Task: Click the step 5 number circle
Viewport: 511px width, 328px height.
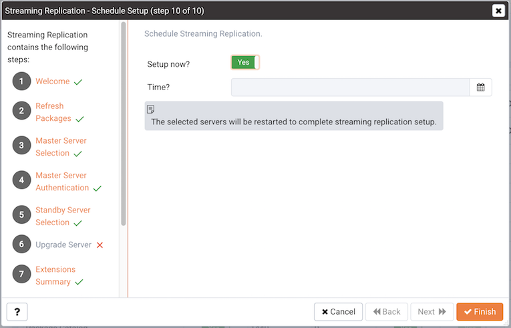Action: (21, 214)
